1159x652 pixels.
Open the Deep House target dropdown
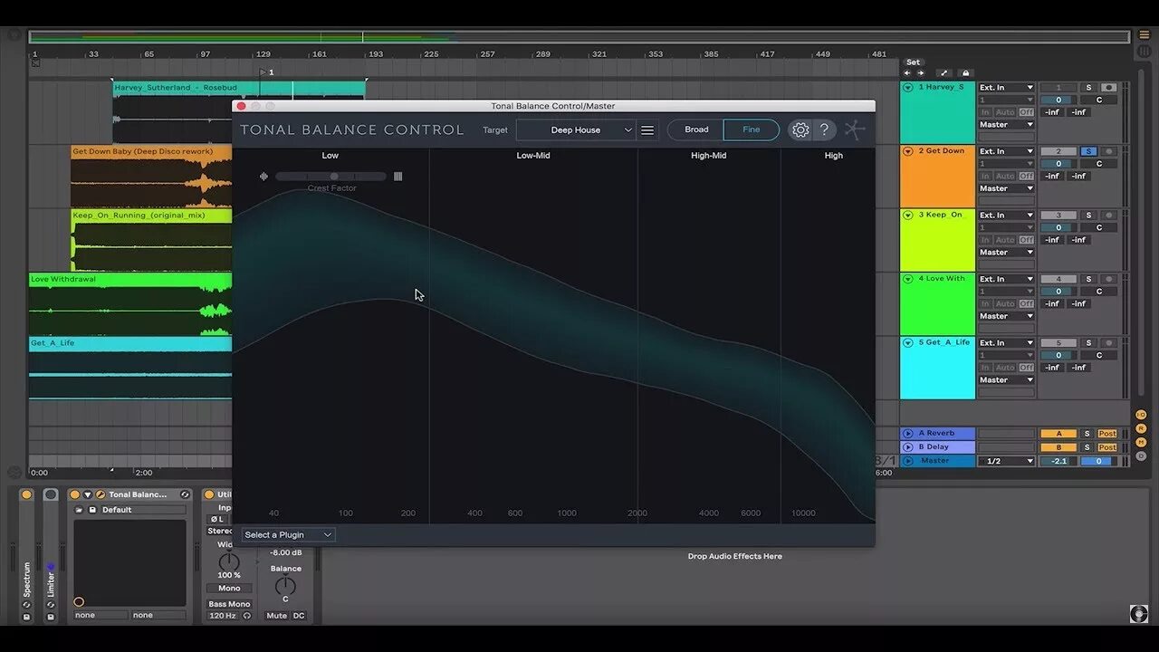(x=576, y=130)
